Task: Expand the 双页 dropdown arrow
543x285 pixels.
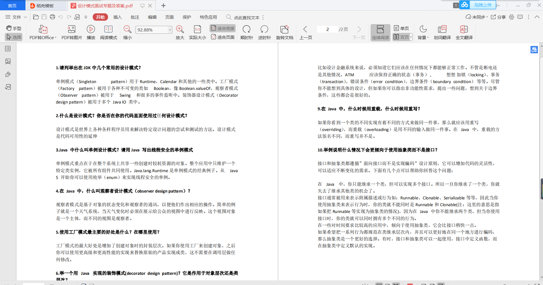Action: [411, 37]
